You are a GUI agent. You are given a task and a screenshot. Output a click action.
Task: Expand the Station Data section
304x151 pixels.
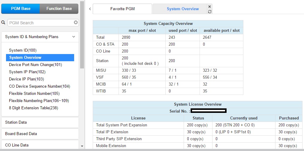pos(40,122)
